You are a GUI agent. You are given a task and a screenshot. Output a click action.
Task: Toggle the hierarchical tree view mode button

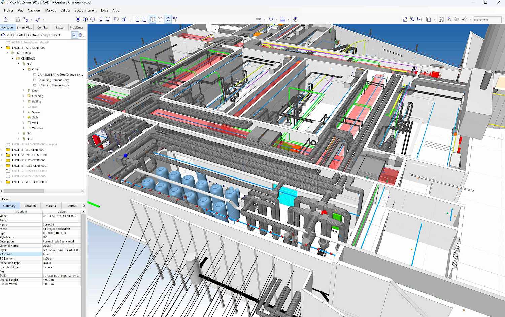[75, 35]
